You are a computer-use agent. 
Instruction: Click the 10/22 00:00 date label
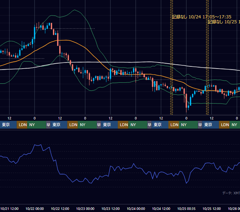(x=35, y=208)
